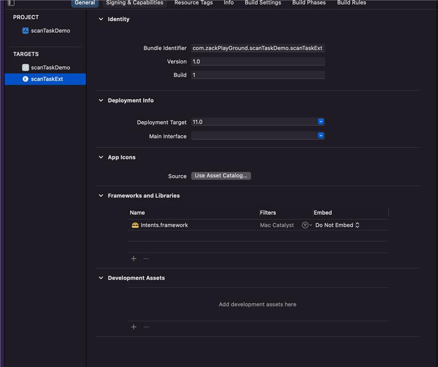The image size is (438, 367).
Task: Click the TARGETS section heading
Action: pyautogui.click(x=26, y=54)
